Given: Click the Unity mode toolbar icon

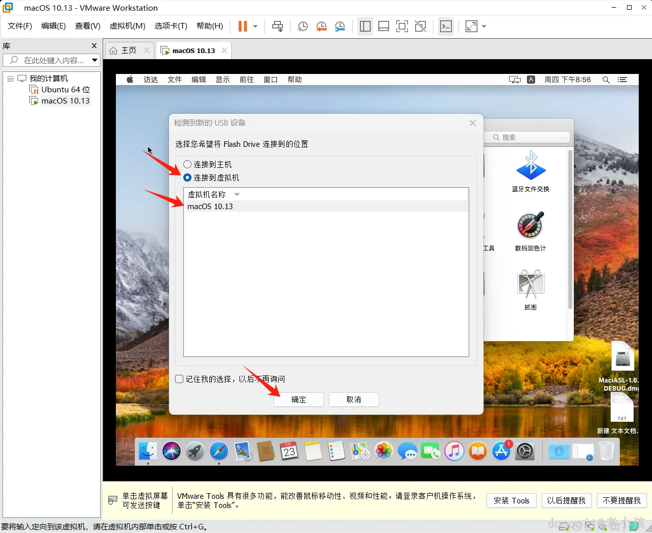Looking at the screenshot, I should (420, 27).
